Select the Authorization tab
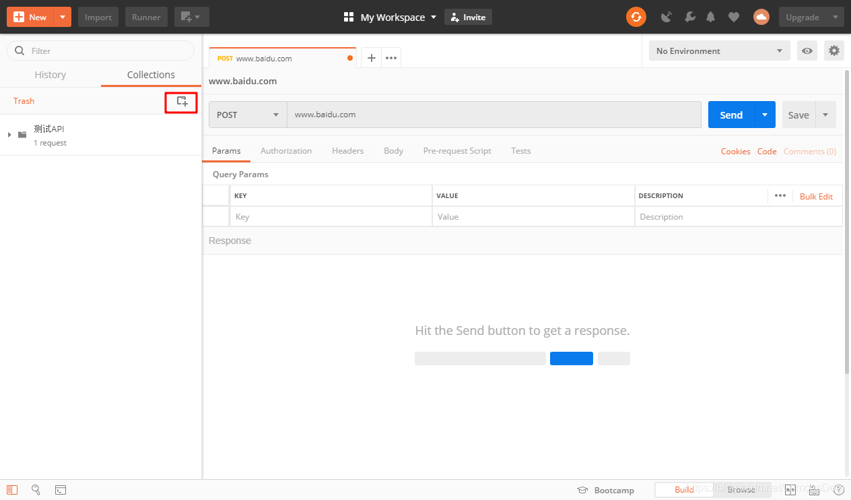Viewport: 851px width, 500px height. tap(286, 151)
